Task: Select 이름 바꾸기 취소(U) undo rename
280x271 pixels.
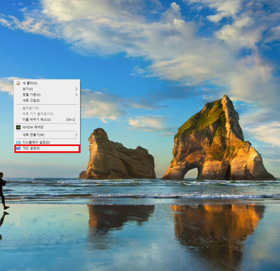Action: pyautogui.click(x=47, y=120)
